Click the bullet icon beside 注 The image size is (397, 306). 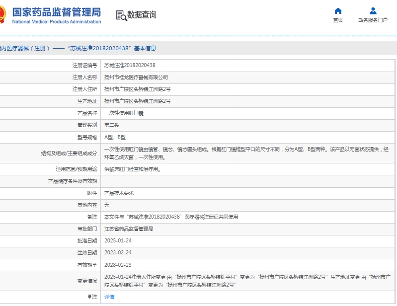(89, 297)
